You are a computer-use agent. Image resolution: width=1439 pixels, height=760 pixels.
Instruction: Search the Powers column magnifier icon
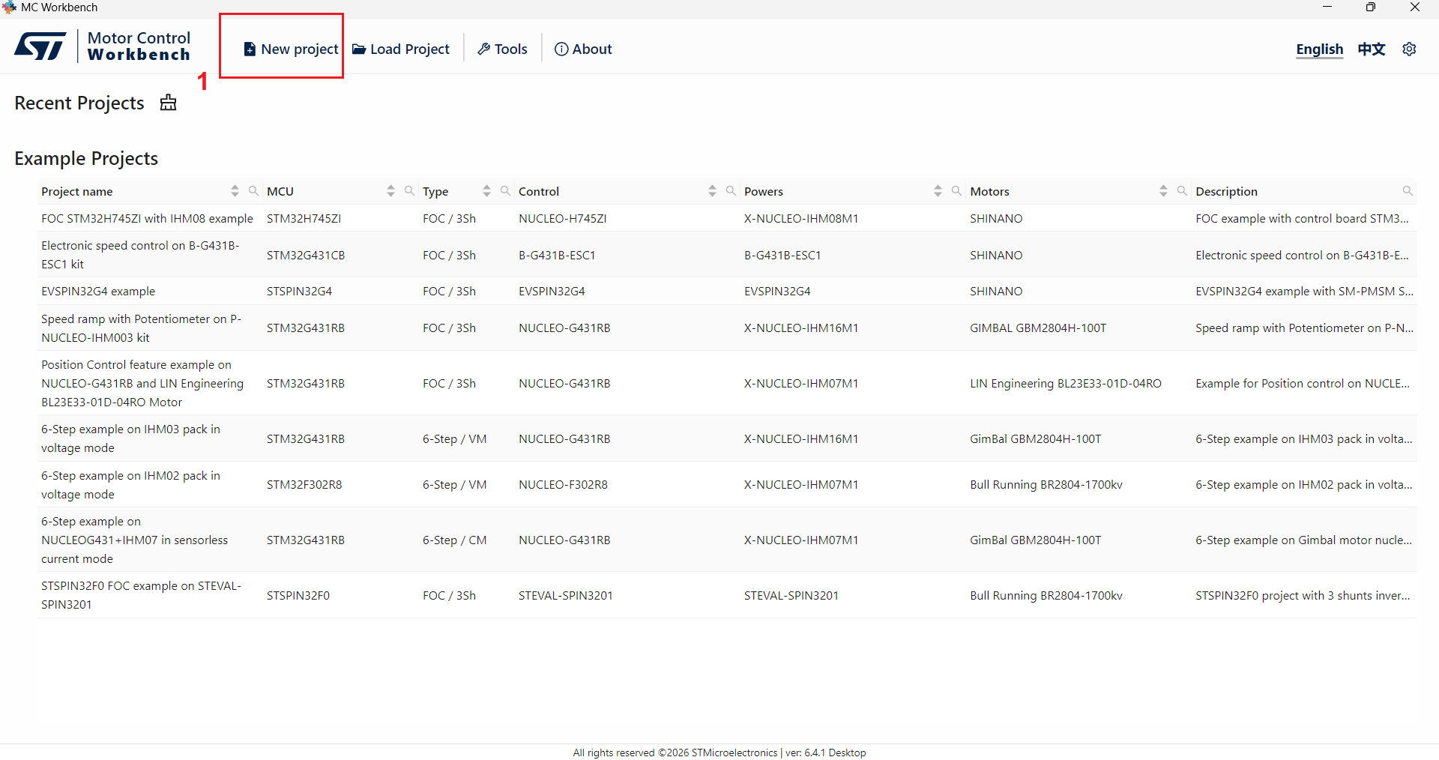click(x=956, y=191)
